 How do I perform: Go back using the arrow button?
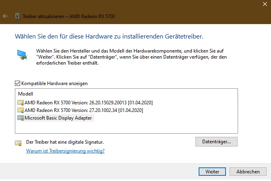click(5, 16)
